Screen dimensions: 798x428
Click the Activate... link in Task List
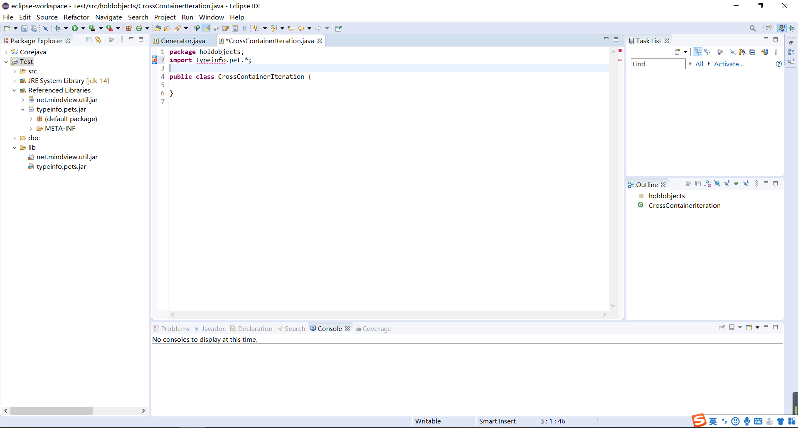tap(729, 64)
